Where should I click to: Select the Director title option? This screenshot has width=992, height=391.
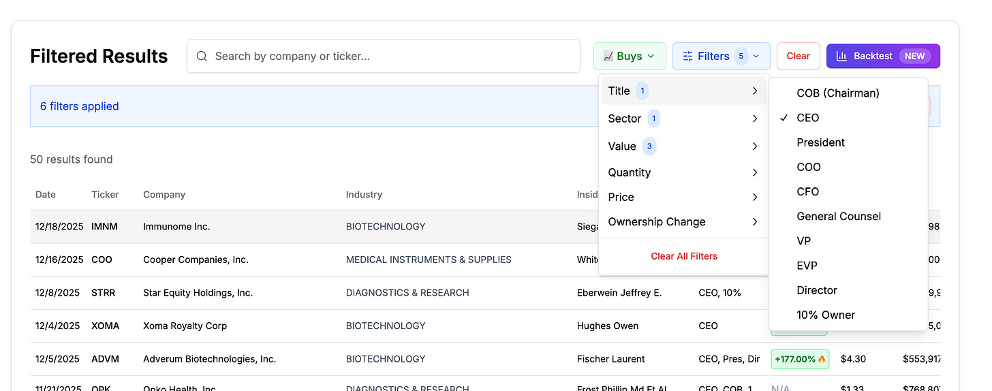tap(848, 290)
